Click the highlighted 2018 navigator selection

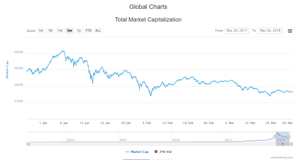point(282,137)
